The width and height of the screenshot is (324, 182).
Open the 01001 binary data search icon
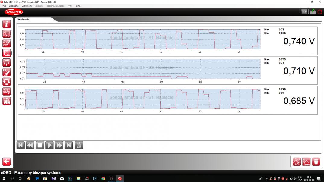[6, 91]
